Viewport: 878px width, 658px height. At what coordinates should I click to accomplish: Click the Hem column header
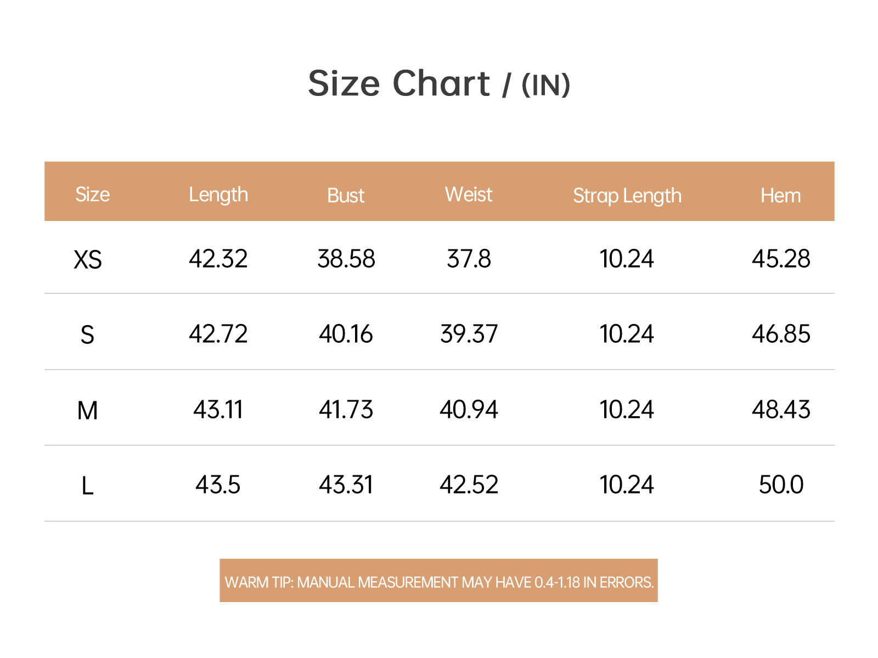[x=780, y=196]
